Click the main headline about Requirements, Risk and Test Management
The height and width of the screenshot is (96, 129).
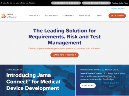tap(64, 37)
